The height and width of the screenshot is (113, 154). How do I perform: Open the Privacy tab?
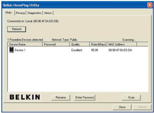pyautogui.click(x=20, y=13)
